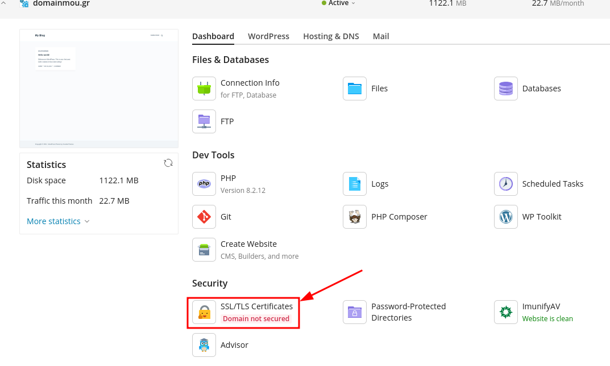The image size is (610, 366).
Task: Open the Databases link
Action: click(x=542, y=89)
